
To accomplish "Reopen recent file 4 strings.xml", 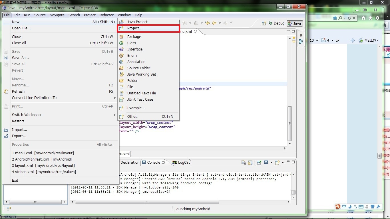I will [x=60, y=172].
